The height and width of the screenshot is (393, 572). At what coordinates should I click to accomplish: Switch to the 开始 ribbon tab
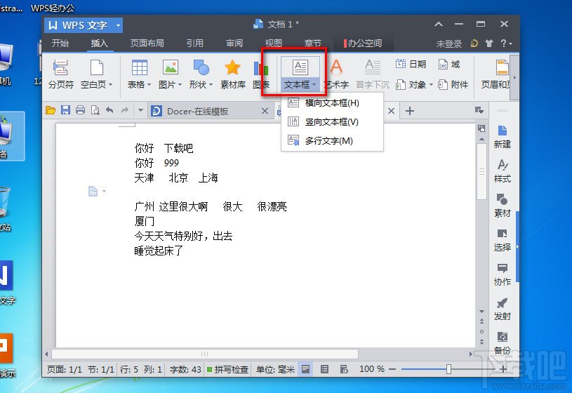click(x=60, y=44)
